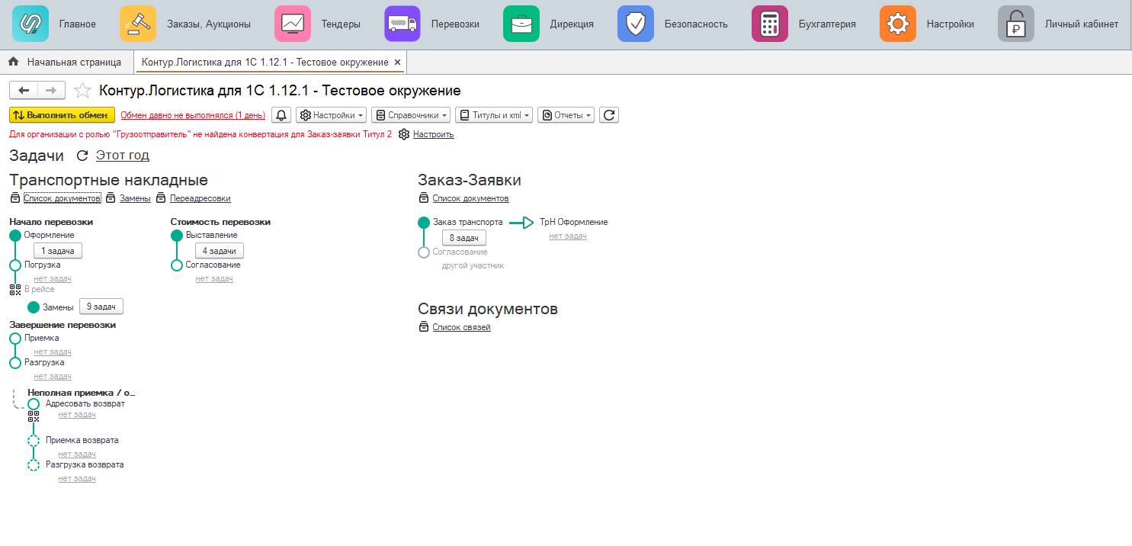Click QR code icon under Адресовать возврат
The height and width of the screenshot is (546, 1132).
(x=34, y=416)
